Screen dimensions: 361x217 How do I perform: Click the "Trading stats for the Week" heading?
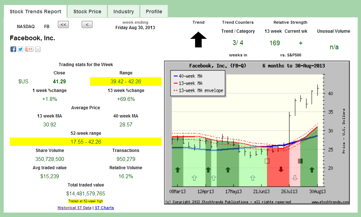pos(86,65)
